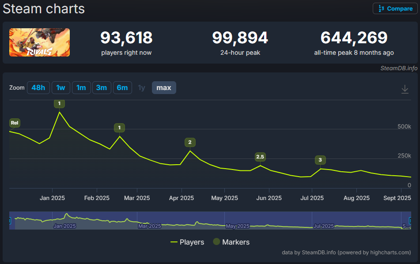
Task: Click the 644,269 all-time peak value
Action: point(354,38)
